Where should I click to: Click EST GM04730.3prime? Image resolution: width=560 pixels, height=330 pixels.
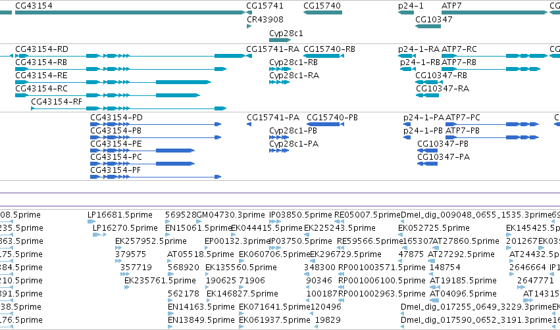(231, 215)
